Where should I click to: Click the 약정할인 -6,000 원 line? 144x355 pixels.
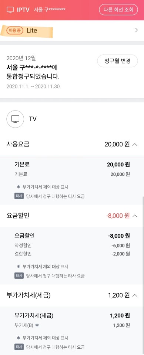[72, 246]
